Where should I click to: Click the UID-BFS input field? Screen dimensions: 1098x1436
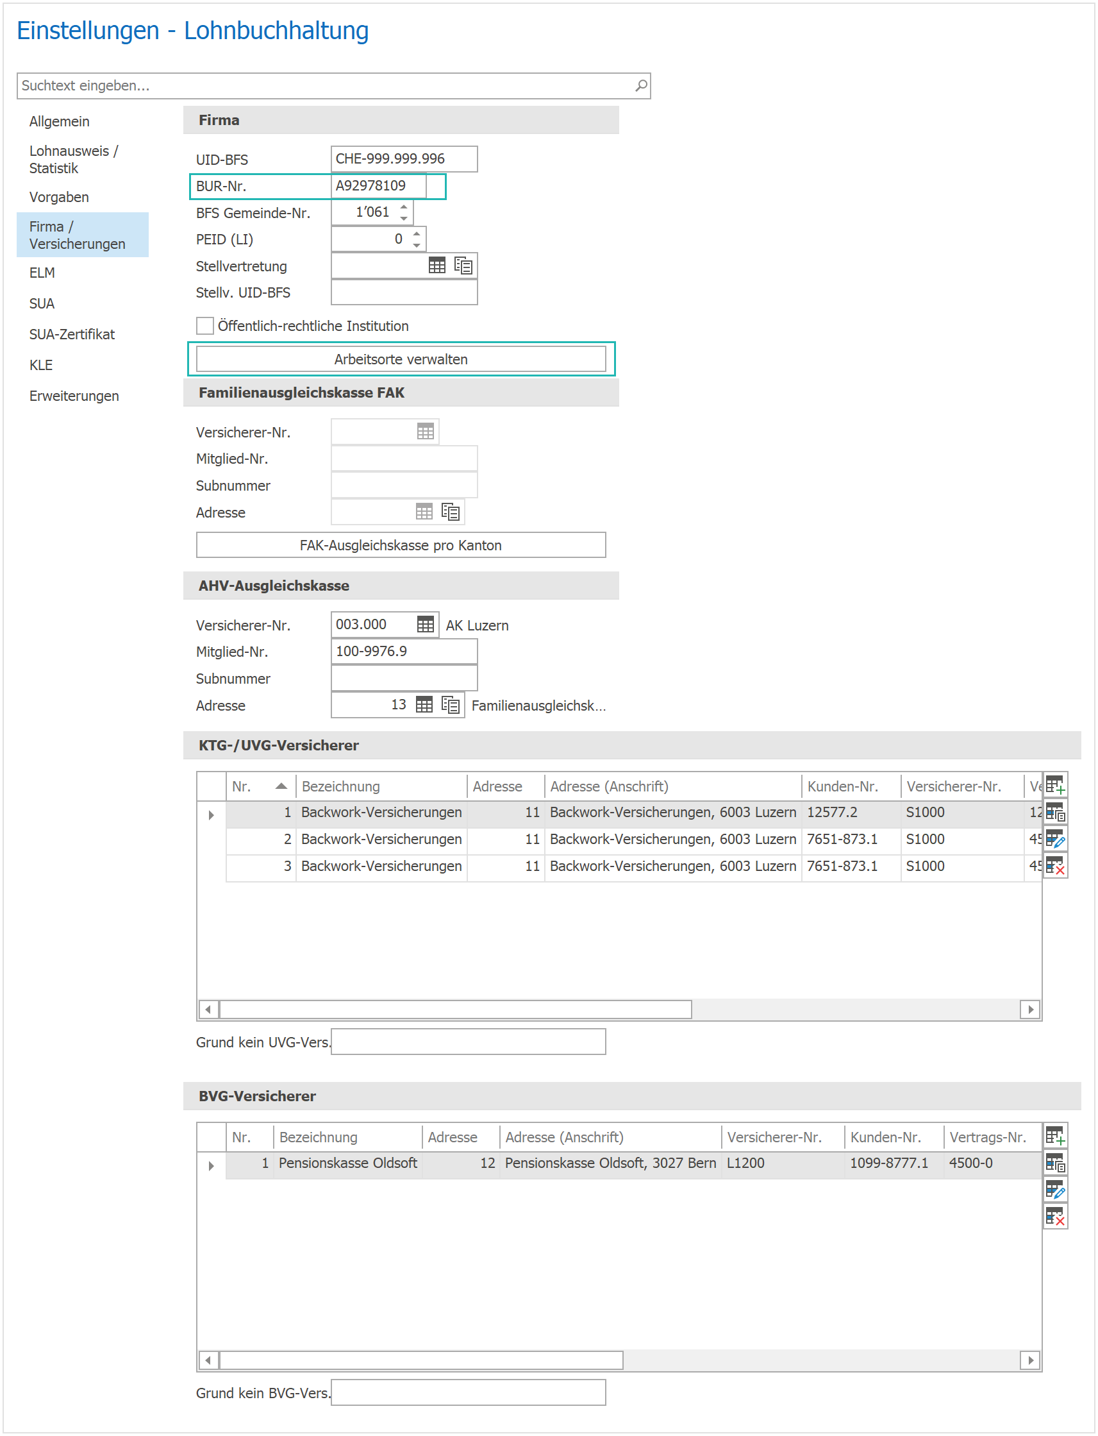click(404, 159)
